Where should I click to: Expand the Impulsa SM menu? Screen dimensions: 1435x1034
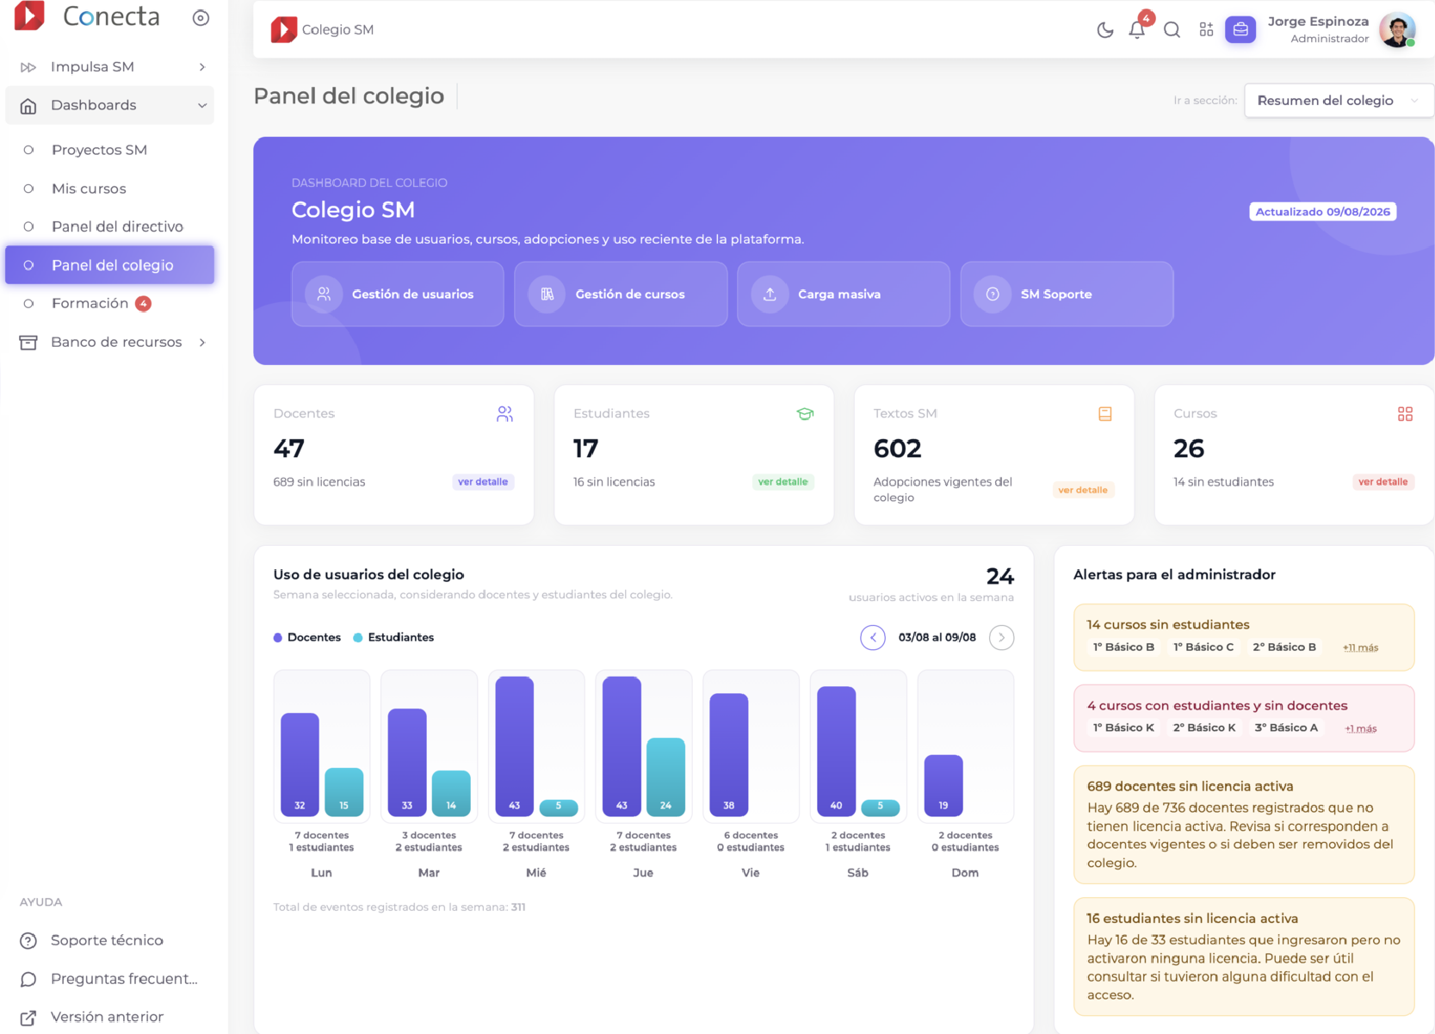pyautogui.click(x=110, y=67)
